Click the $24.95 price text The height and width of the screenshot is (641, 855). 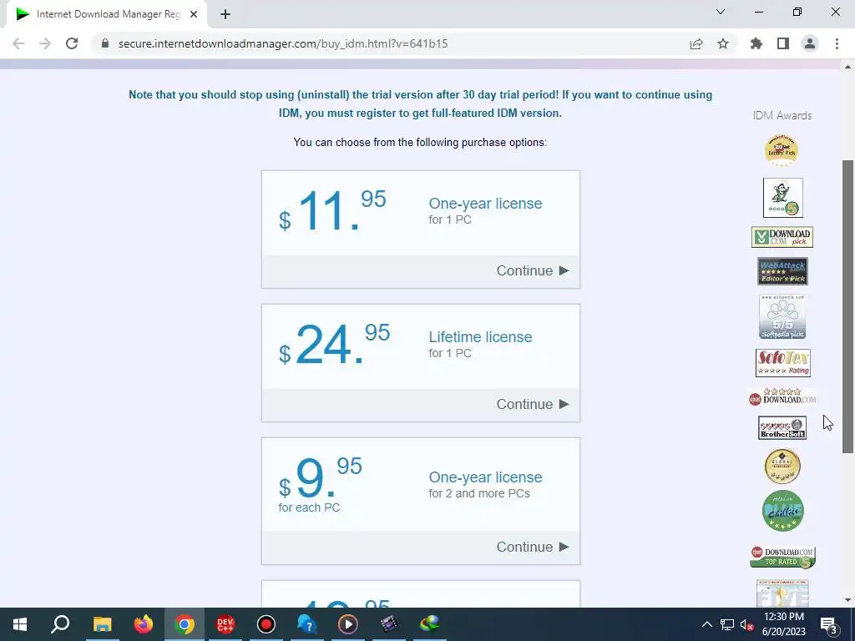(x=334, y=343)
